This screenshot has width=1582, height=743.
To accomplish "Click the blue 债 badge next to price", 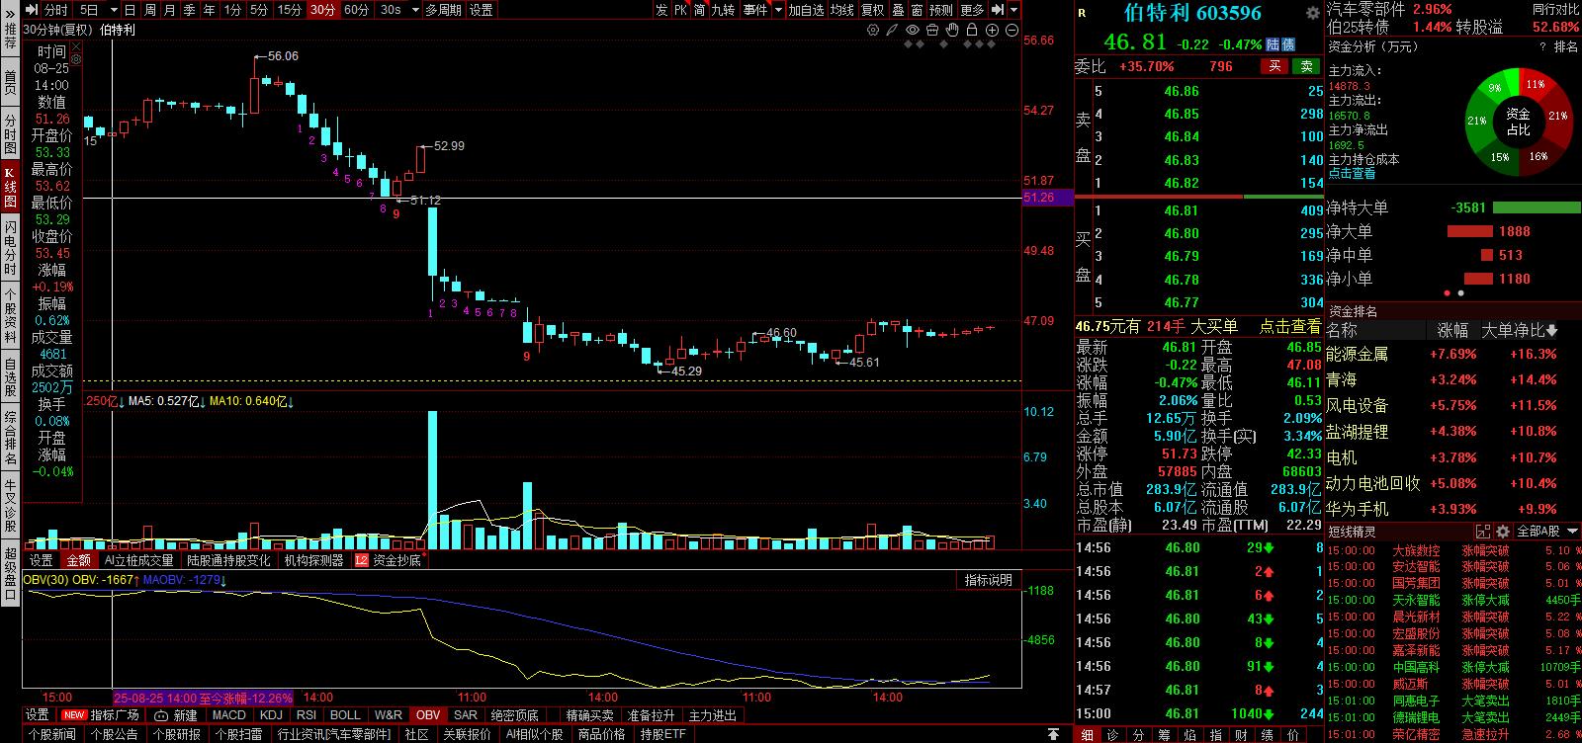I will [x=1288, y=44].
